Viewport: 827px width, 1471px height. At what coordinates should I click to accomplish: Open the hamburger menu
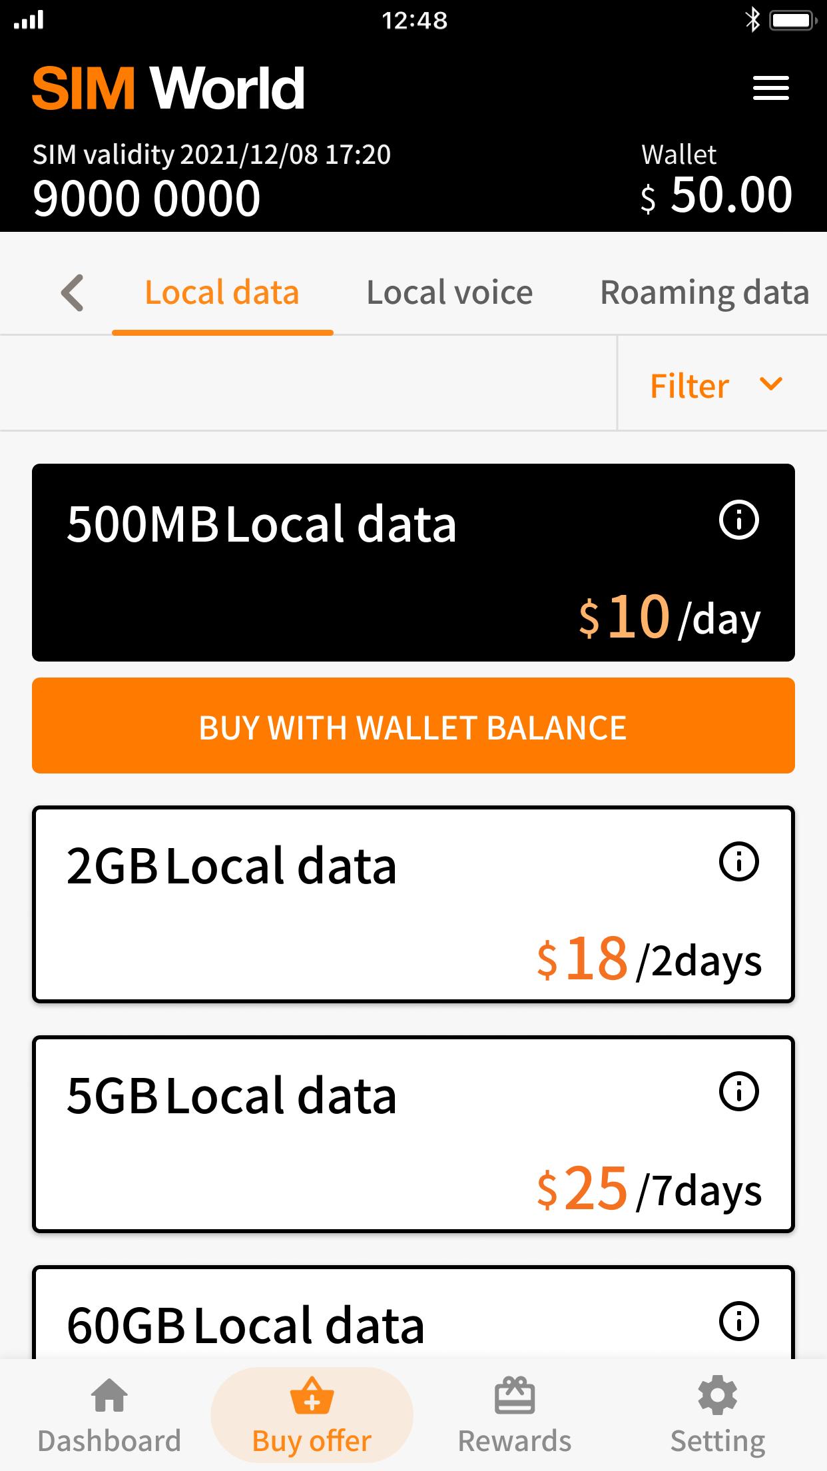[x=770, y=88]
